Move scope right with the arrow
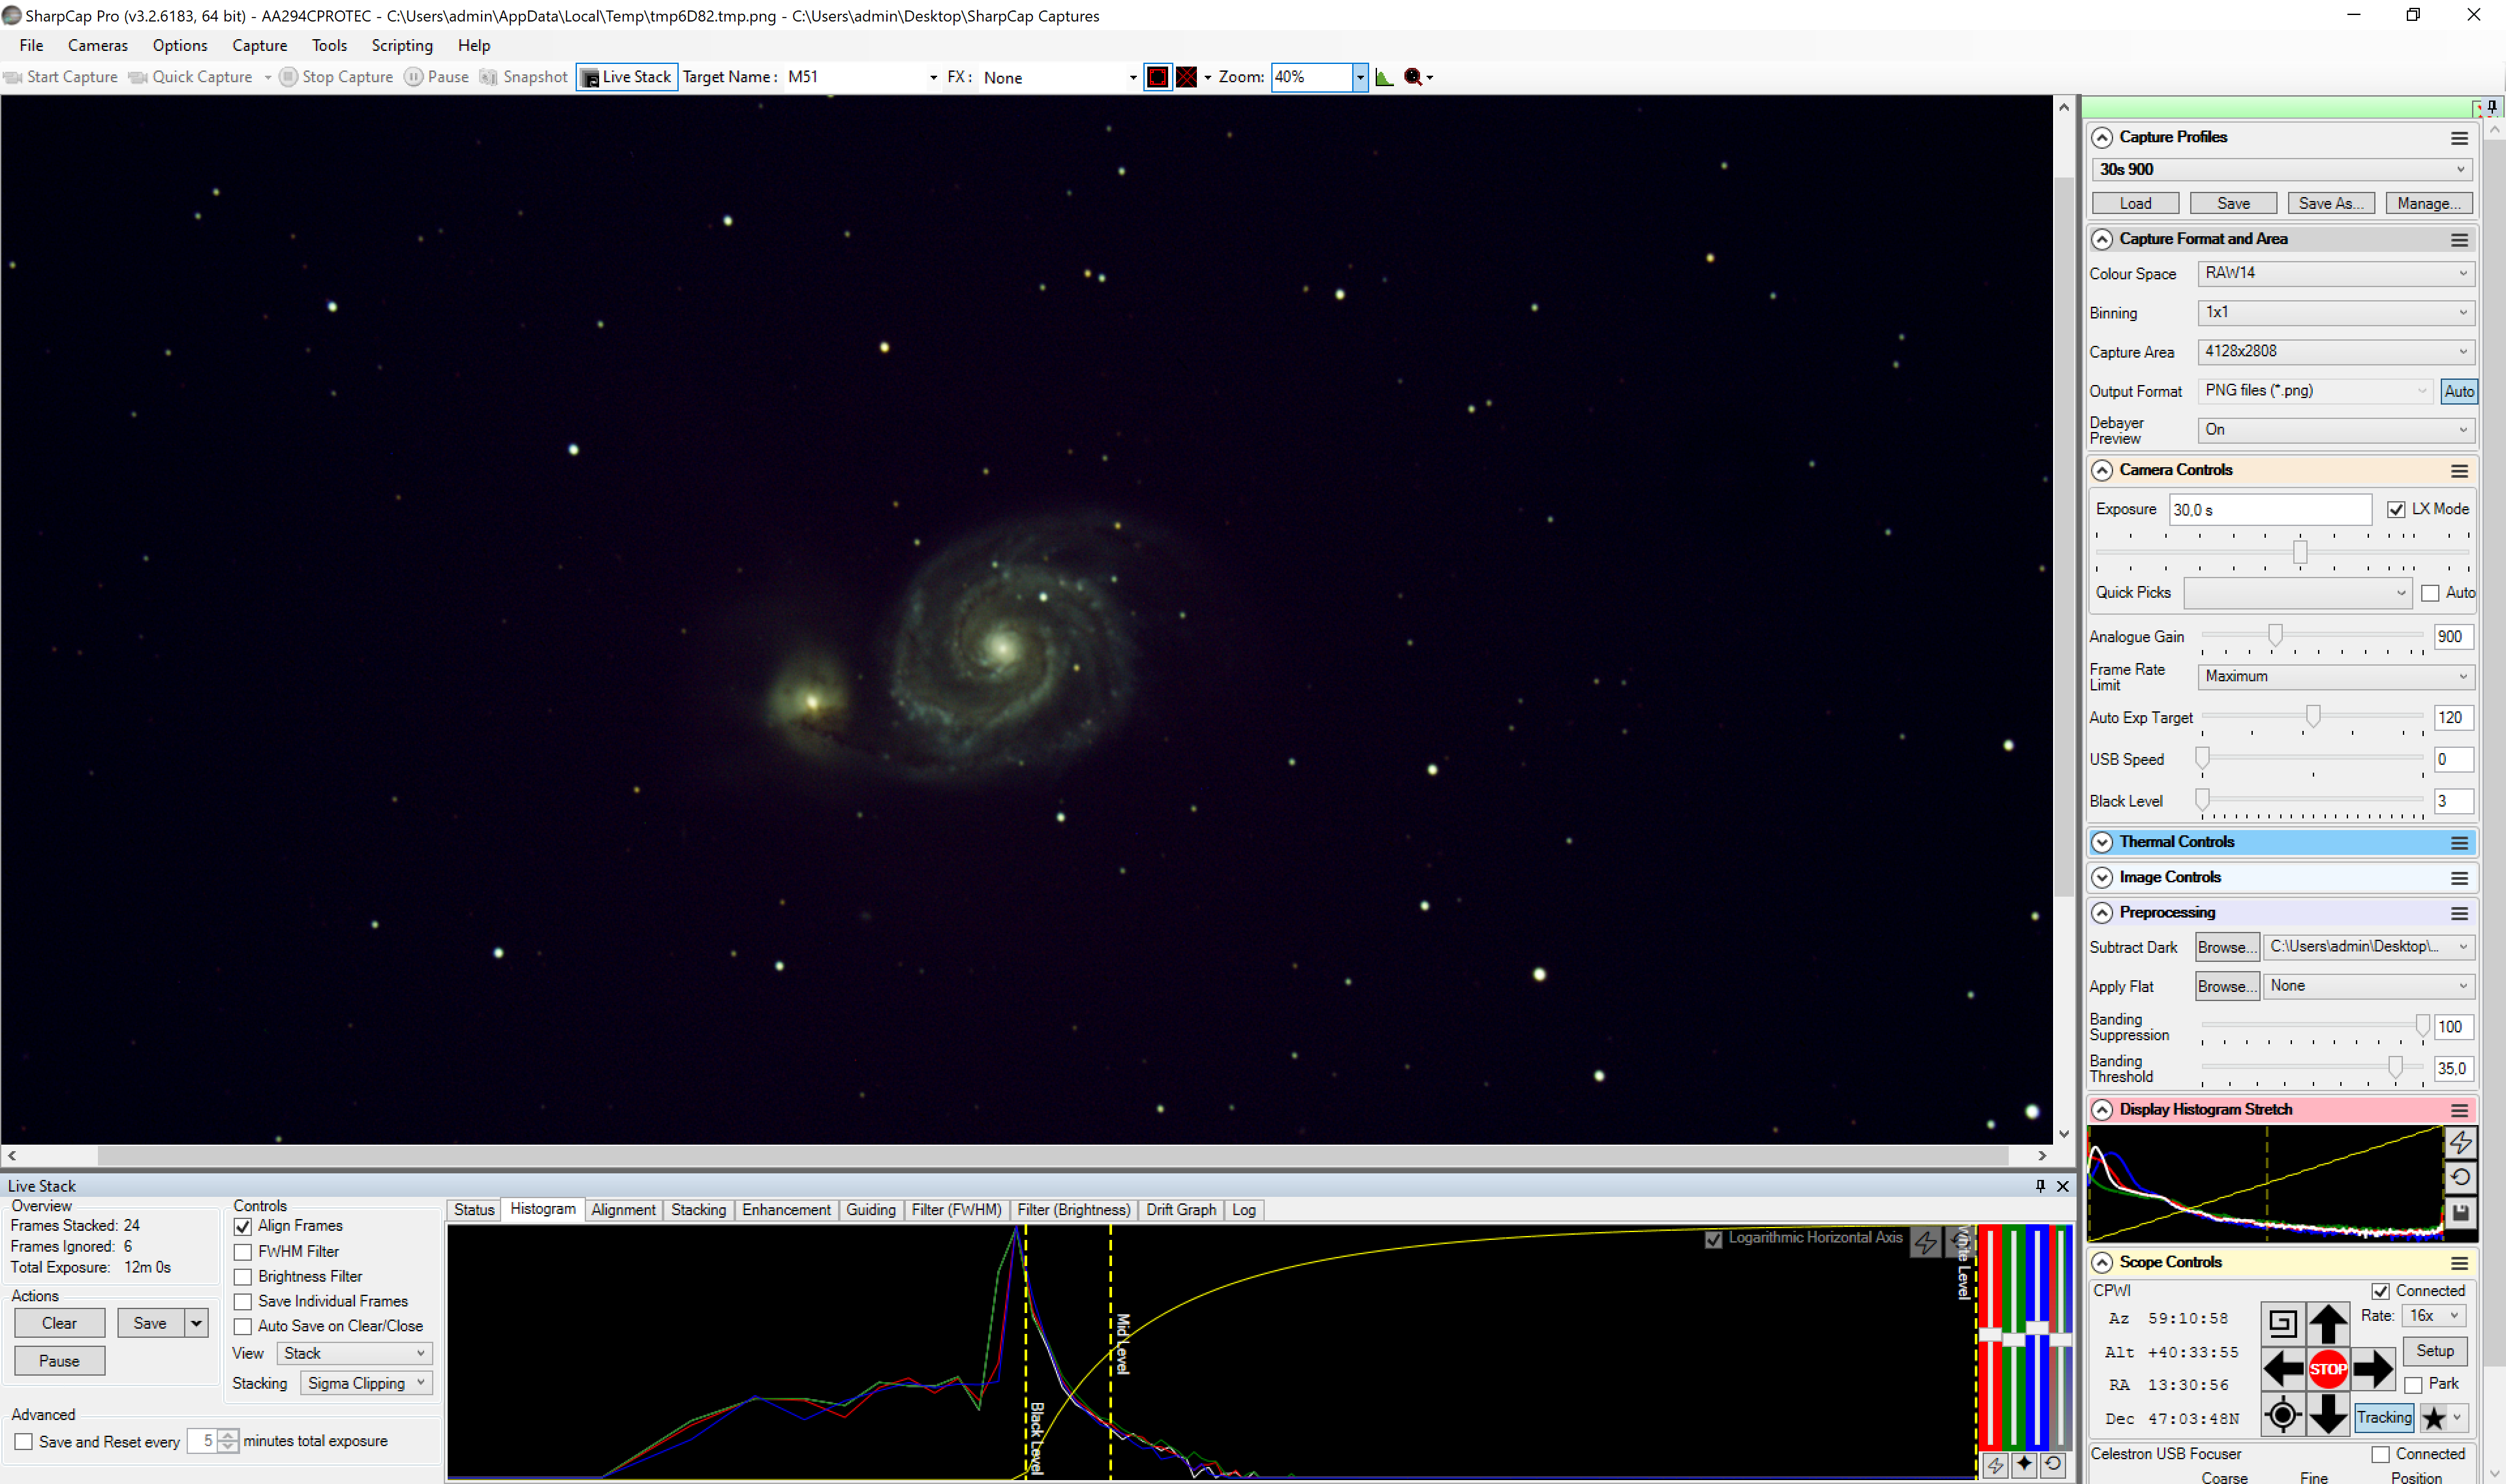This screenshot has height=1484, width=2506. 2373,1369
